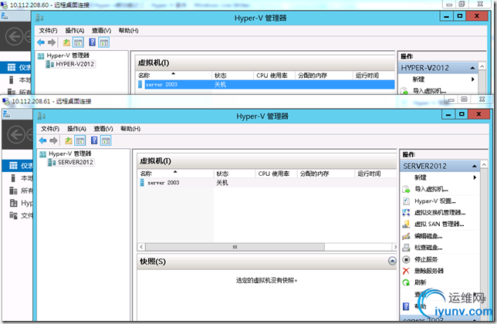Click Up-folder icon in upper Hyper-V toolbar

click(66, 42)
